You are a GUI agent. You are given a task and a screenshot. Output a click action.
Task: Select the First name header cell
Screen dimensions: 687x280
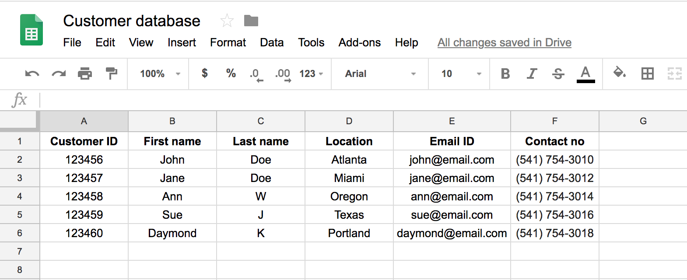[172, 141]
